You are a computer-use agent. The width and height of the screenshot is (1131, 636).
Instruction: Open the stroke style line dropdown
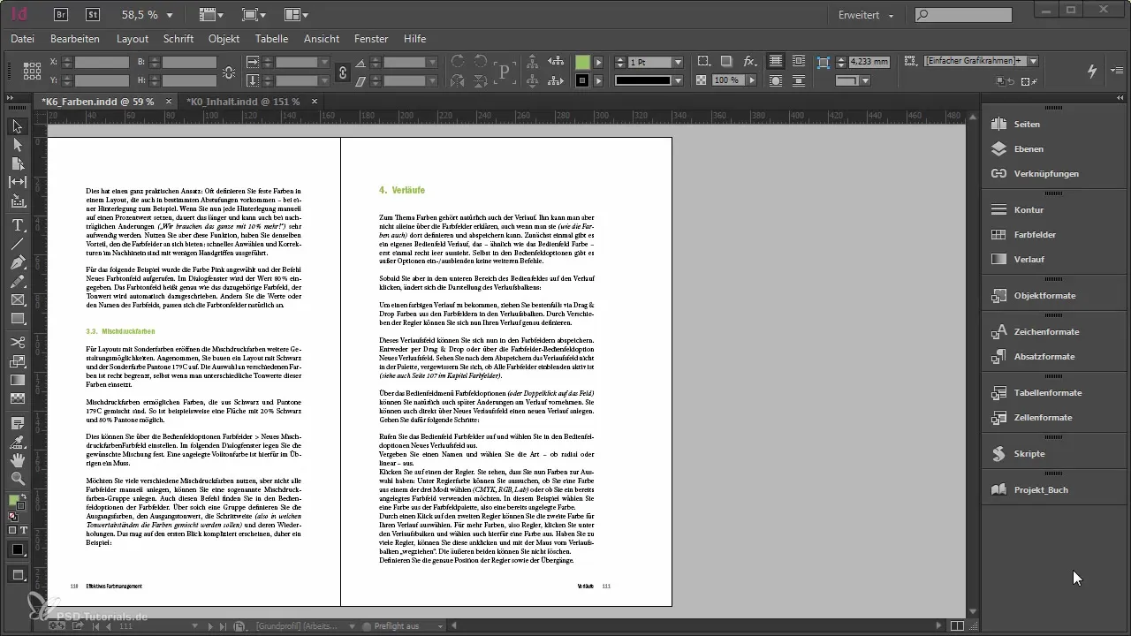pos(678,80)
